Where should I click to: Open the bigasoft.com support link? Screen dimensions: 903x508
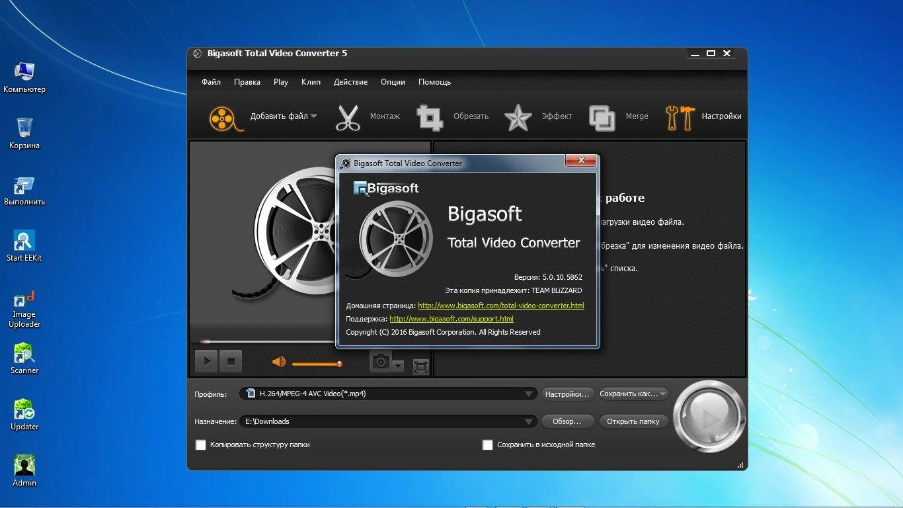(451, 319)
